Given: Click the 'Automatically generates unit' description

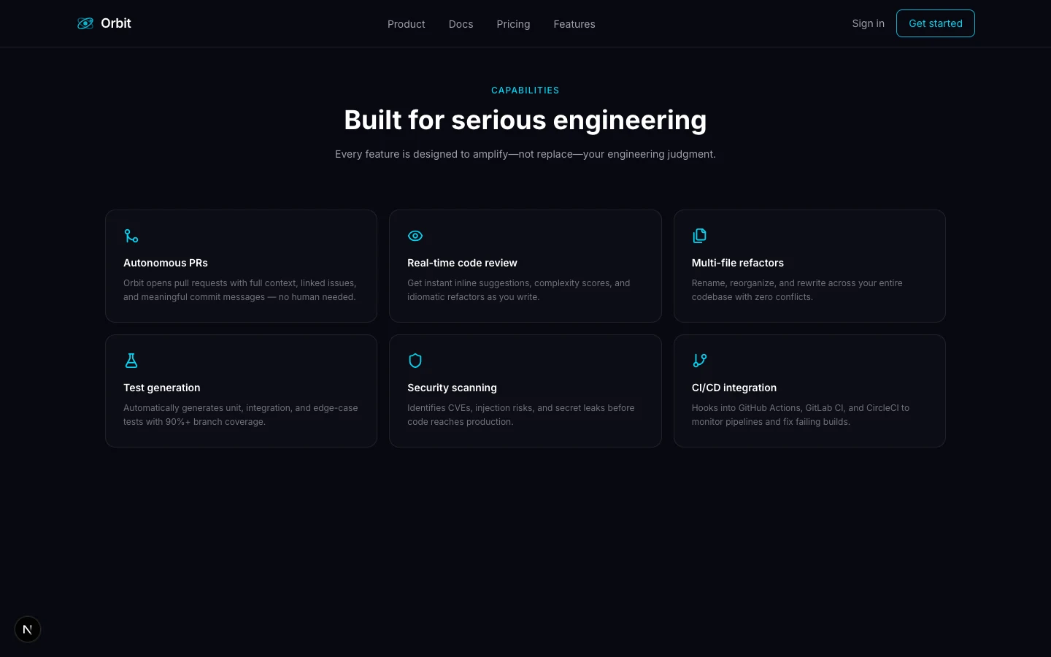Looking at the screenshot, I should 241,415.
